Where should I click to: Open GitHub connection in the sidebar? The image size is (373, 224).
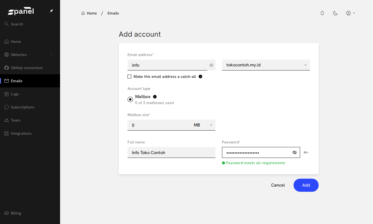coord(30,68)
